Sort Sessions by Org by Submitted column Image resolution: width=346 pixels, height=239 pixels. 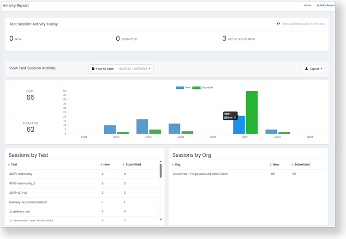tap(301, 165)
